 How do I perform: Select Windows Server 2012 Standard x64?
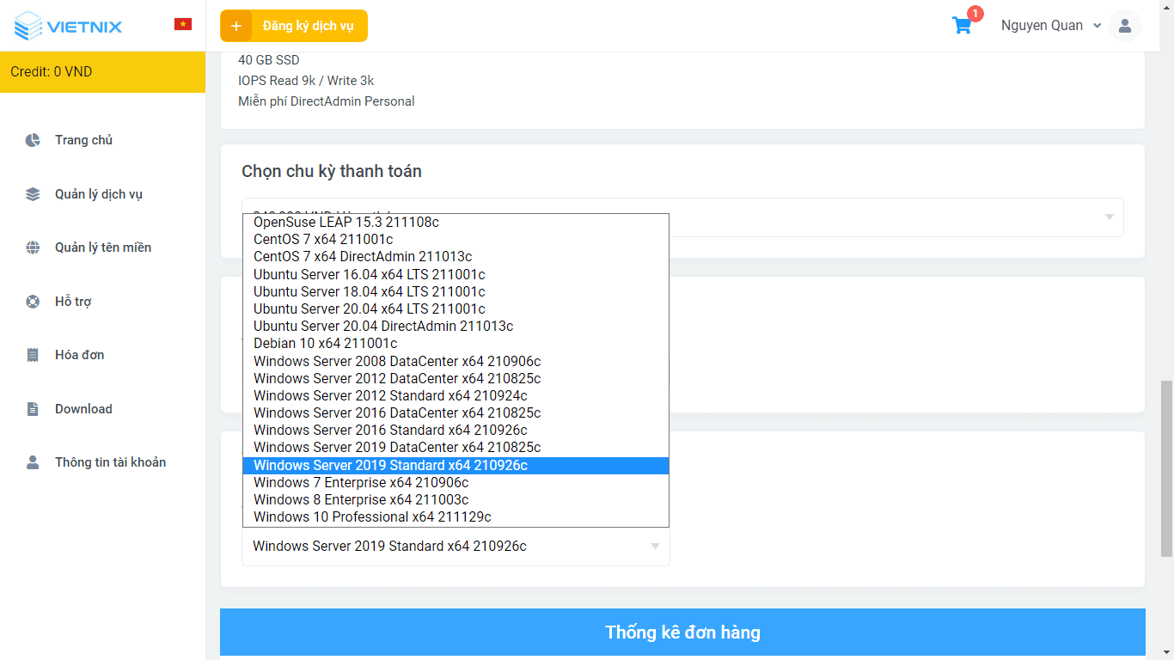click(456, 395)
